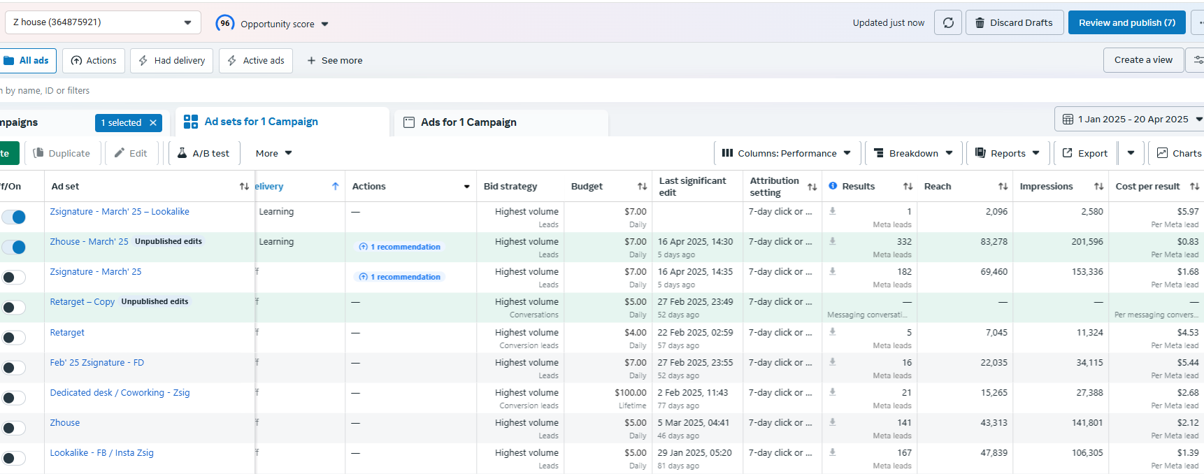This screenshot has height=474, width=1204.
Task: Click the Duplicate button
Action: click(62, 153)
